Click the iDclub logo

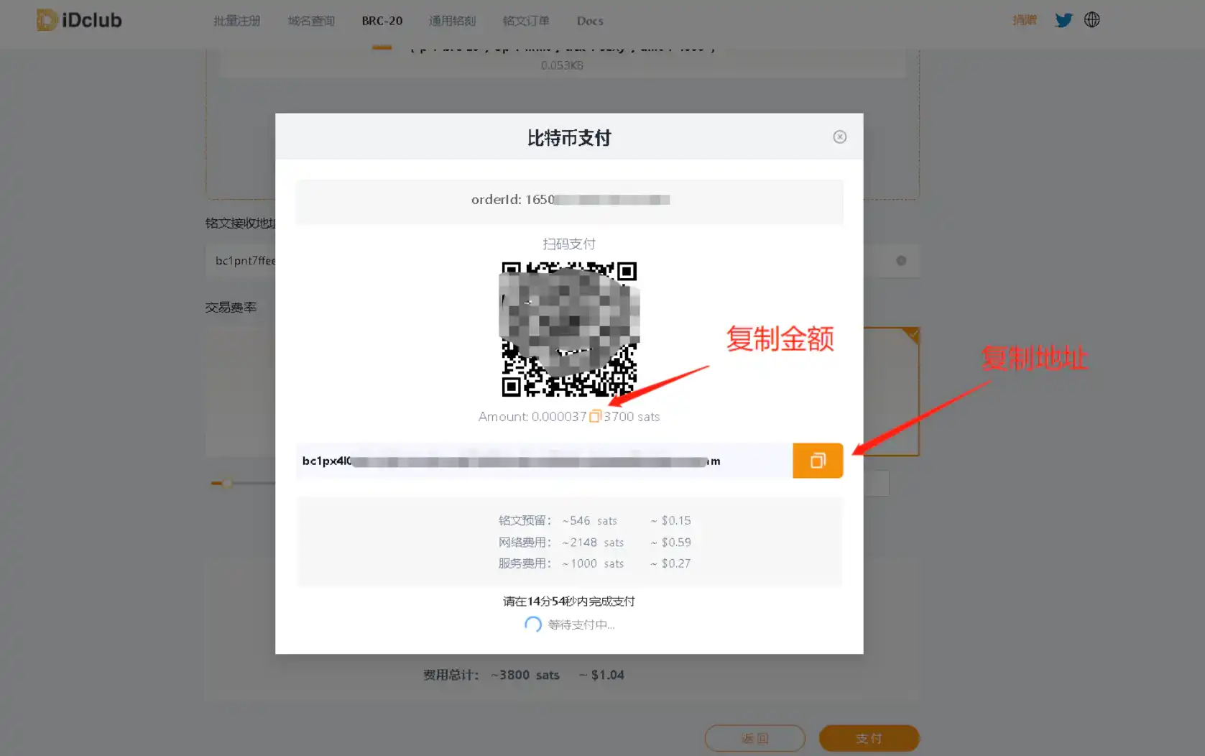coord(78,19)
